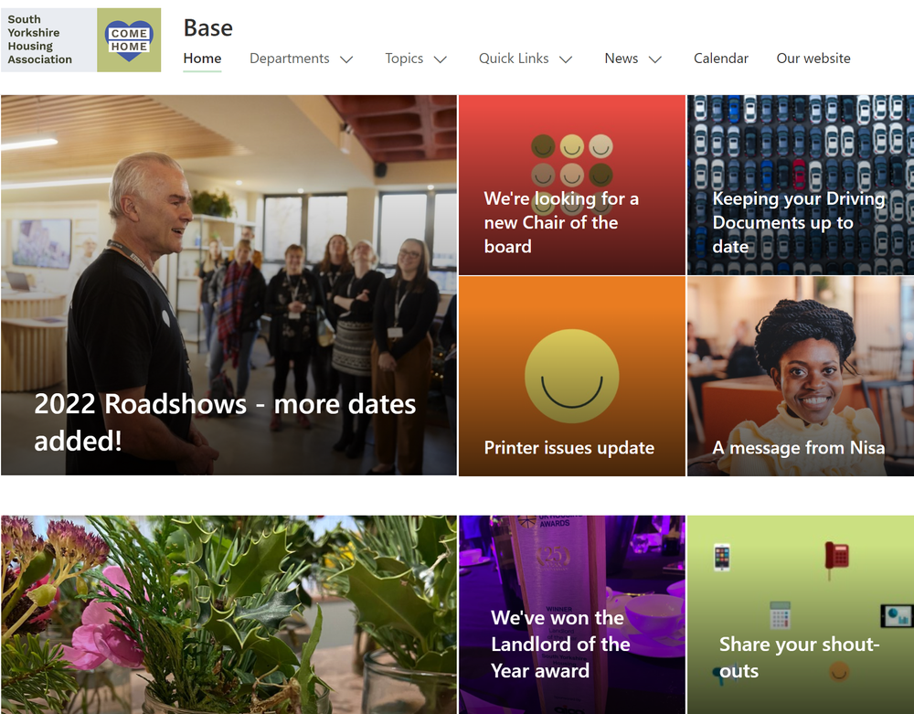The height and width of the screenshot is (714, 914).
Task: Open Keeping your Driving Documents article
Action: click(x=801, y=185)
